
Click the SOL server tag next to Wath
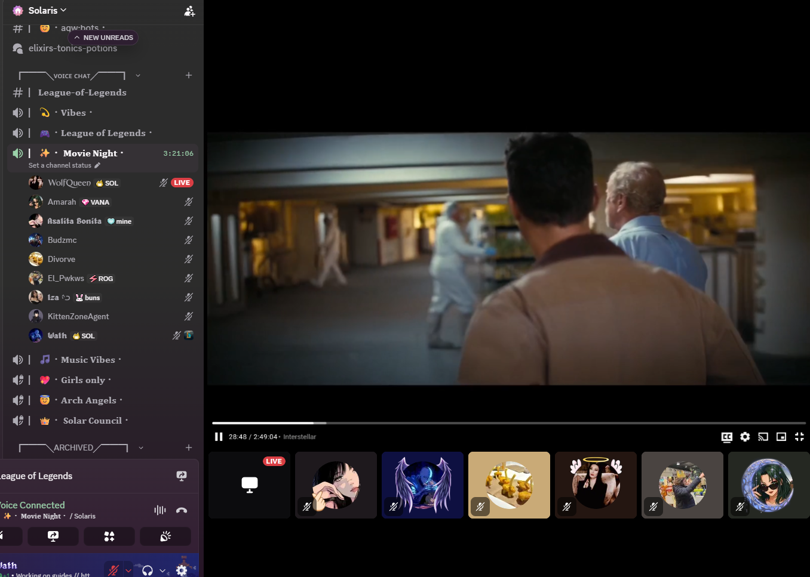pyautogui.click(x=84, y=336)
